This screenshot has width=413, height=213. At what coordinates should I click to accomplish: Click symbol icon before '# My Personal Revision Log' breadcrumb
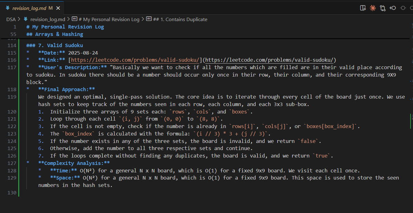pyautogui.click(x=74, y=19)
